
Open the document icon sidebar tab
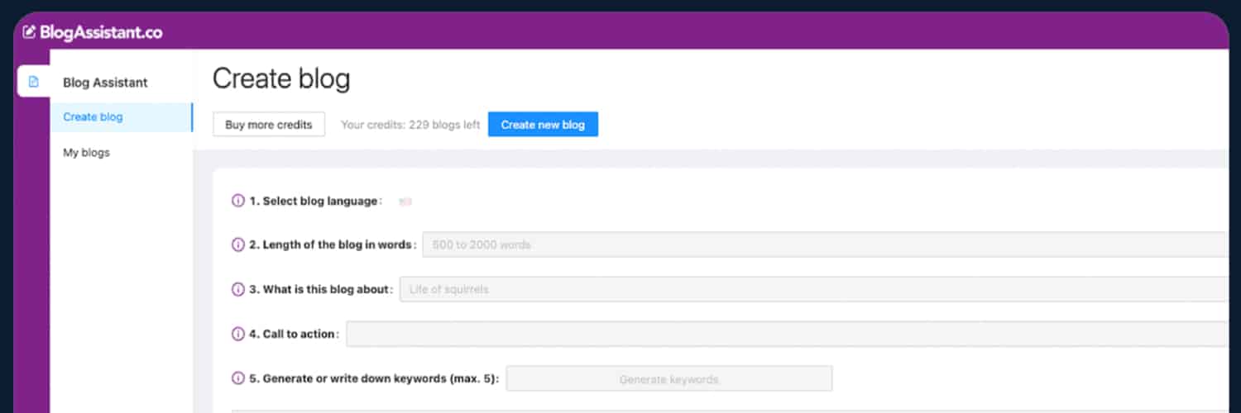(x=34, y=82)
